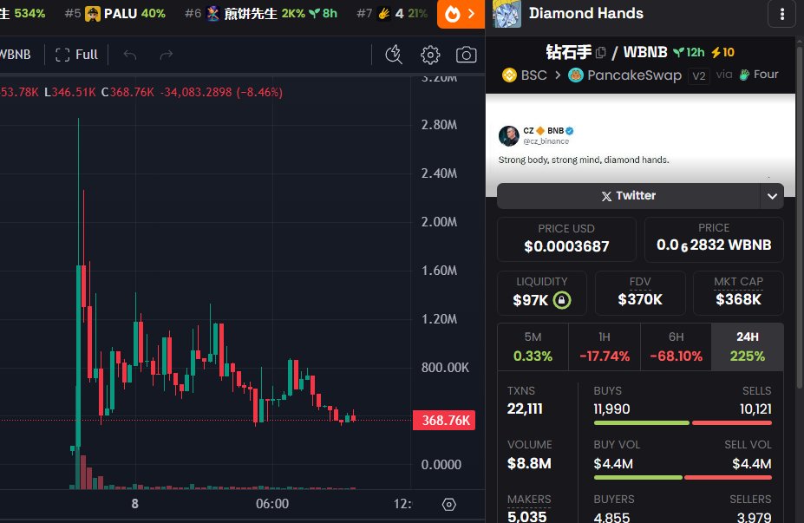Viewport: 804px width, 523px height.
Task: Click the PancakeSwap DEX link
Action: (x=624, y=75)
